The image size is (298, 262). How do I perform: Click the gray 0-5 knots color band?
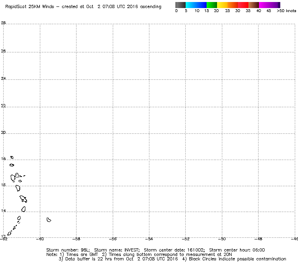(x=181, y=5)
